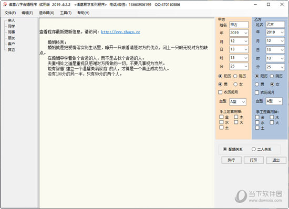Image resolution: width=289 pixels, height=209 pixels.
Task: Select 女 radio for 甲方
Action: click(235, 85)
